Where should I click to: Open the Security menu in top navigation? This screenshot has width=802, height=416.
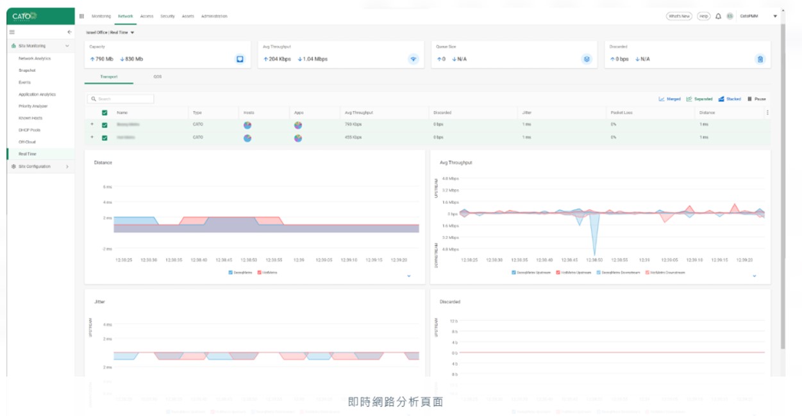tap(167, 16)
